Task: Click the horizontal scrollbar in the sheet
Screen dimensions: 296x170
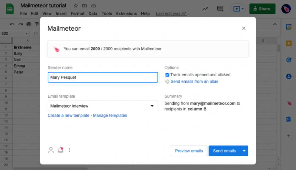Action: (x=51, y=169)
